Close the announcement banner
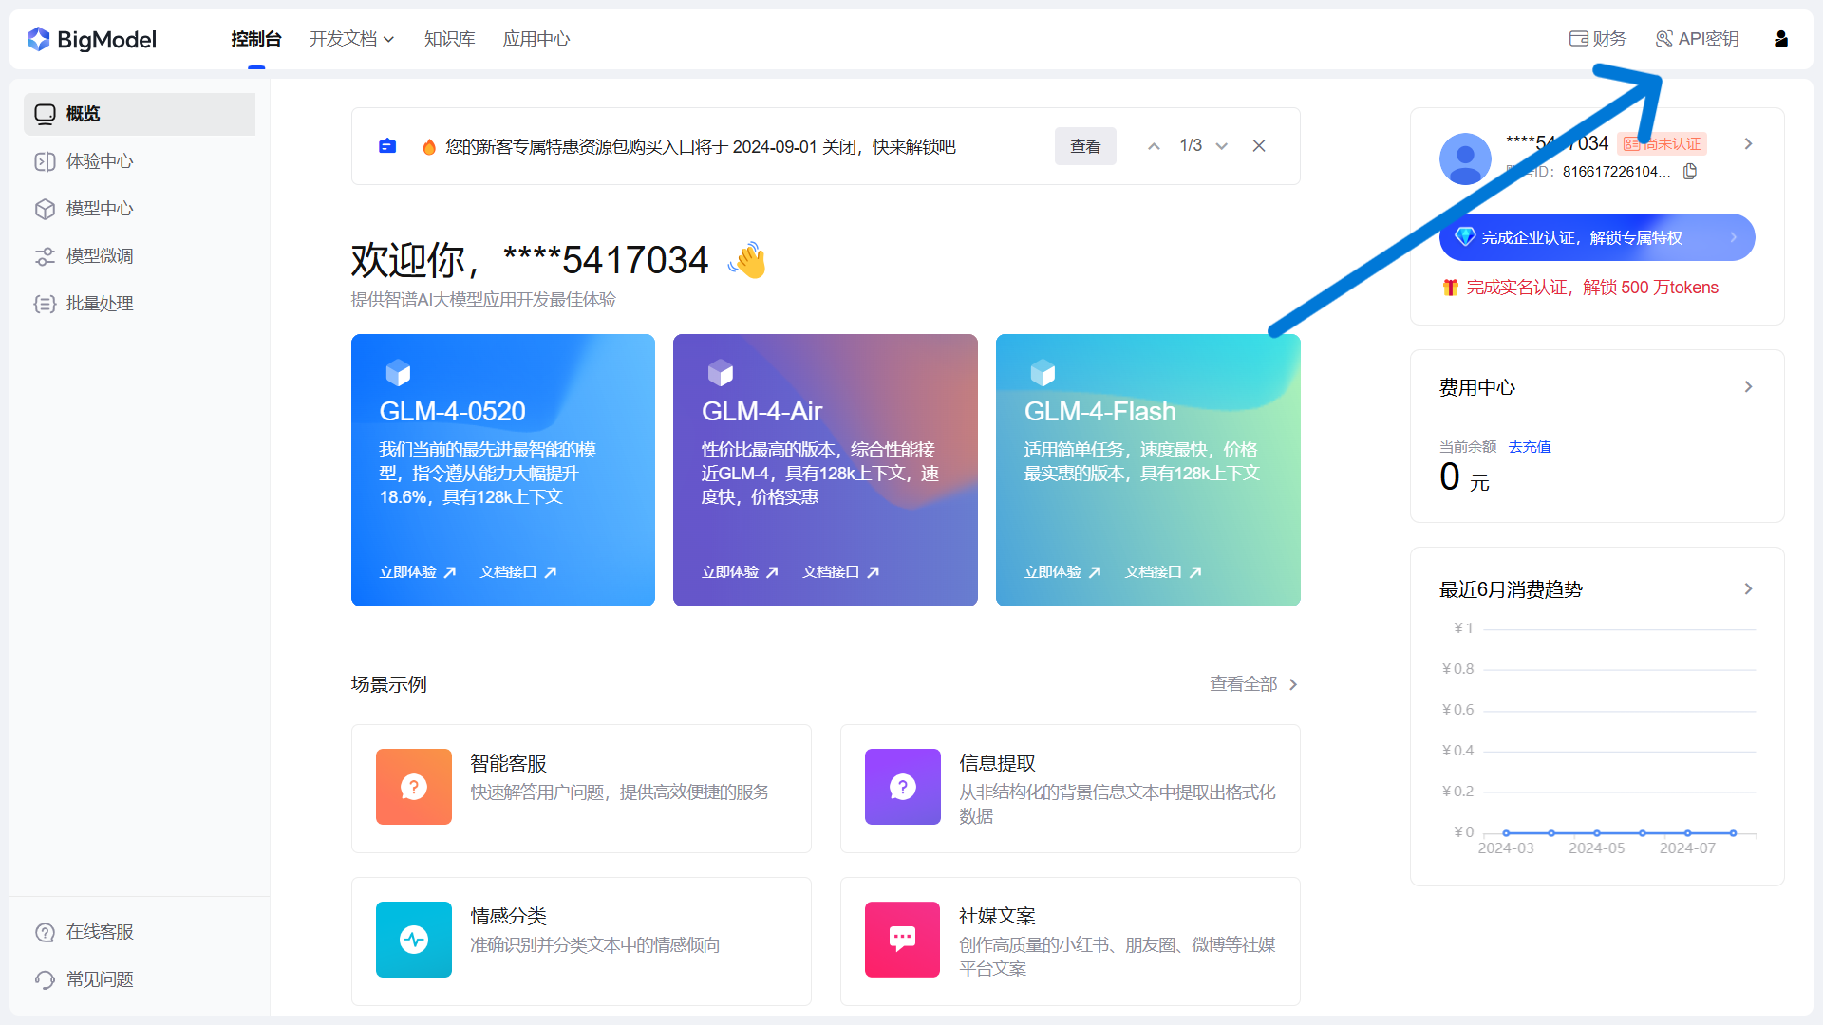1823x1025 pixels. (1259, 146)
